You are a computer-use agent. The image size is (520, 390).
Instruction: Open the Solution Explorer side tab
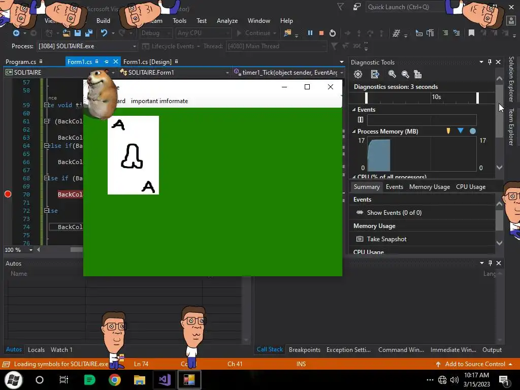tap(511, 79)
